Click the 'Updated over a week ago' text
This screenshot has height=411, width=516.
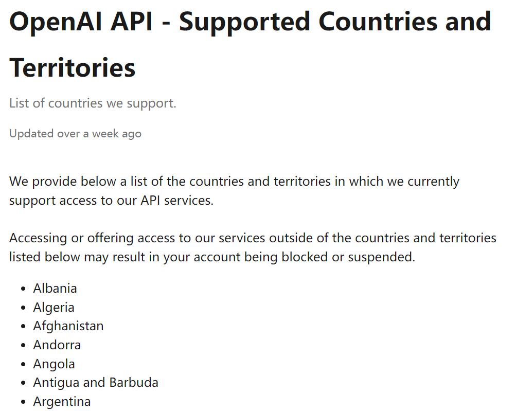coord(75,134)
